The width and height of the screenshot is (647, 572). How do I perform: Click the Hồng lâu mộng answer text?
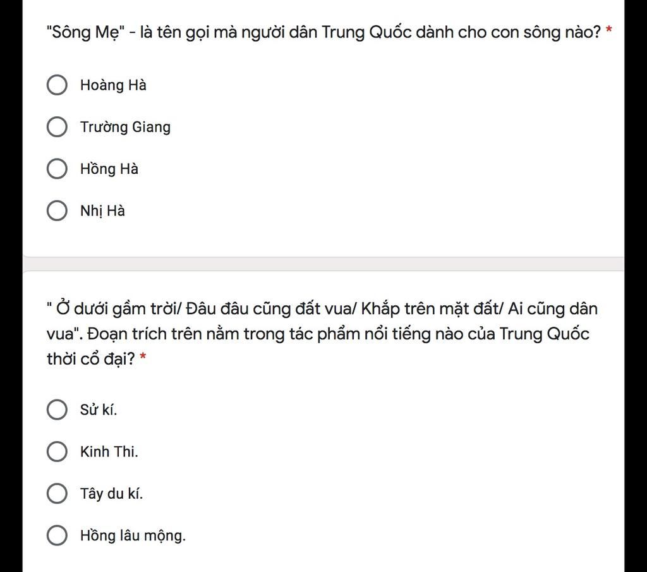point(133,536)
